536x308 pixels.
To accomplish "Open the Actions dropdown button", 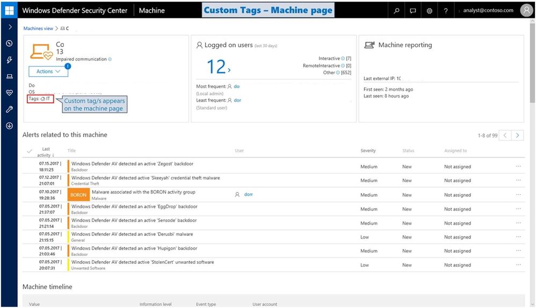I will click(48, 71).
